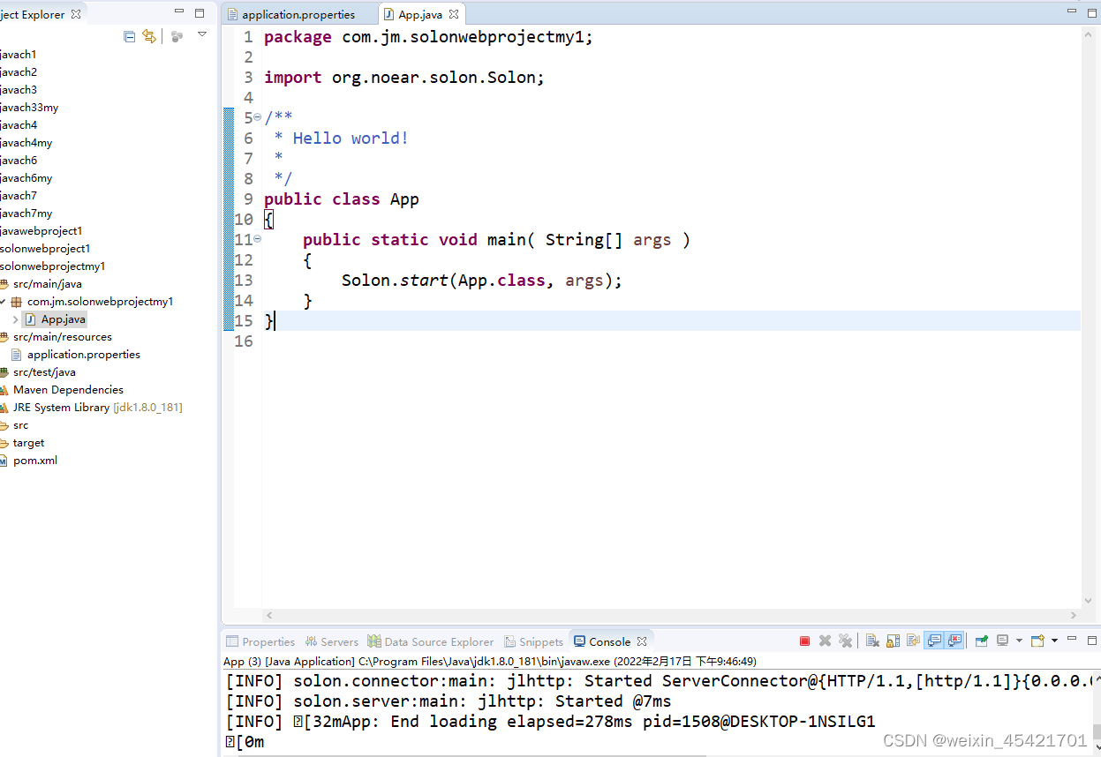Toggle Show Console When Standard Out Changes

click(x=934, y=641)
